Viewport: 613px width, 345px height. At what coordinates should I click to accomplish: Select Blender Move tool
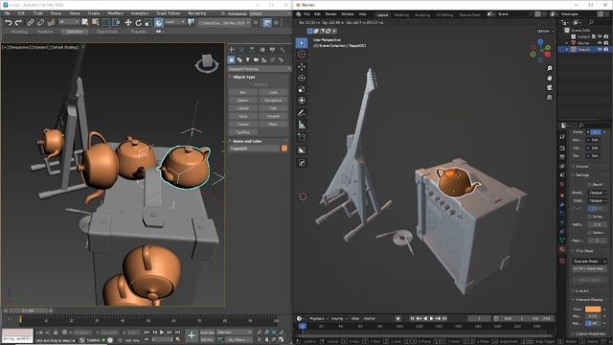coord(302,66)
